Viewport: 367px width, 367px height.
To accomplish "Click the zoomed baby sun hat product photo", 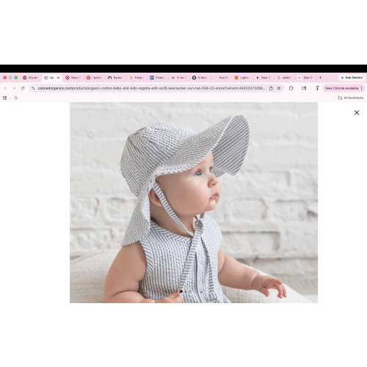I will 194,203.
